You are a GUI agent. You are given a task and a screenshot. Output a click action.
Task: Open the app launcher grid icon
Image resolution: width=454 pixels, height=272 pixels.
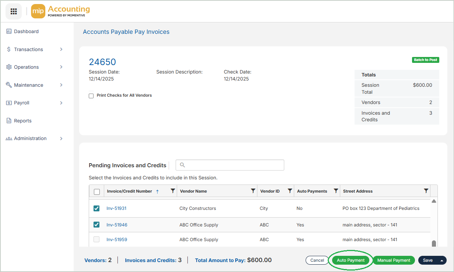[14, 11]
